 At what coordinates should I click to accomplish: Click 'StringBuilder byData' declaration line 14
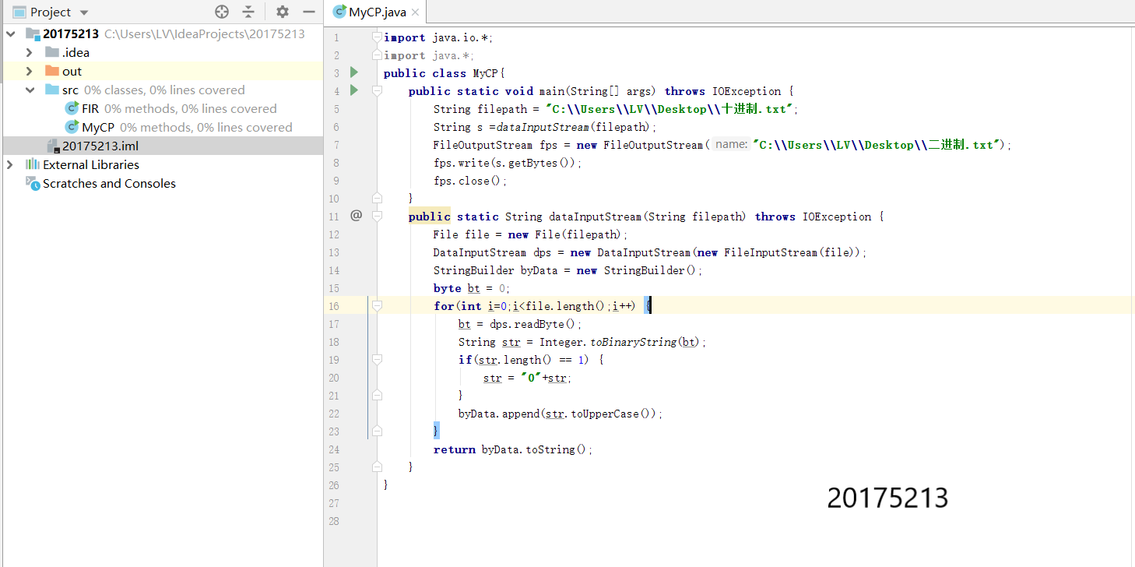pos(568,270)
